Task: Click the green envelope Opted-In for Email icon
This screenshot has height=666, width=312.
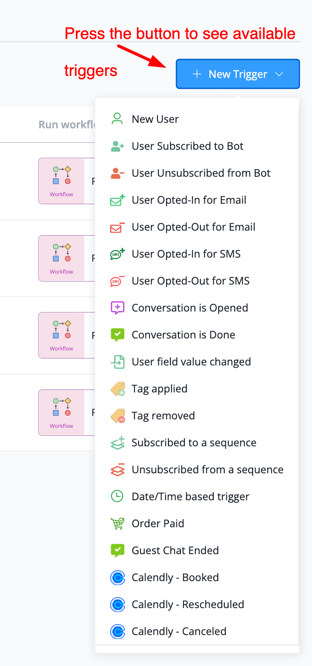Action: click(117, 200)
